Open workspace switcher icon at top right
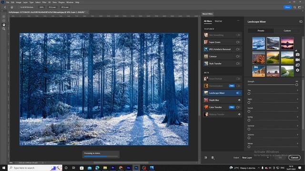 pyautogui.click(x=300, y=7)
